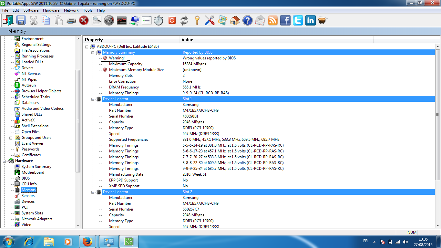Image resolution: width=441 pixels, height=248 pixels.
Task: Select Memory in the Hardware tree
Action: tap(29, 190)
